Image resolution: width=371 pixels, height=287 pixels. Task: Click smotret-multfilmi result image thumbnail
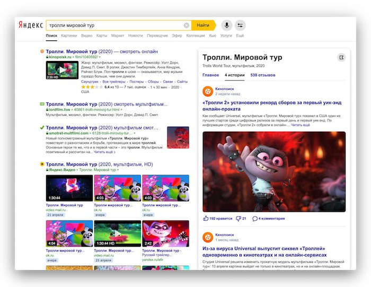click(x=178, y=137)
